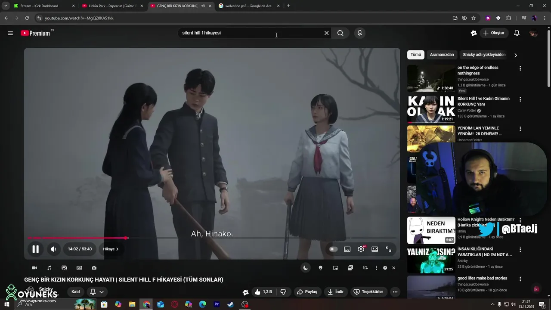The image size is (551, 310).
Task: Toggle the loop repeat icon below the player
Action: click(x=365, y=268)
